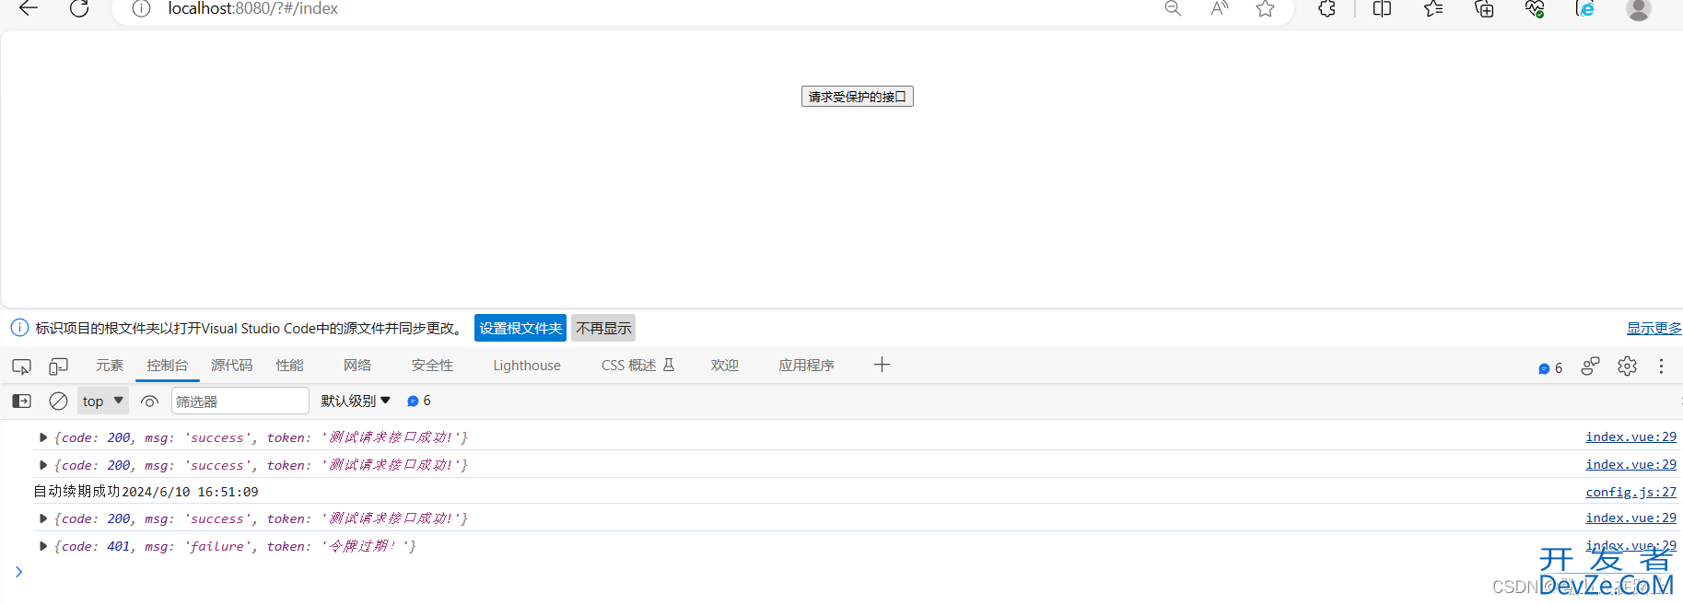Viewport: 1683px width, 605px height.
Task: Expand the third code: 200 success log object
Action: [43, 518]
